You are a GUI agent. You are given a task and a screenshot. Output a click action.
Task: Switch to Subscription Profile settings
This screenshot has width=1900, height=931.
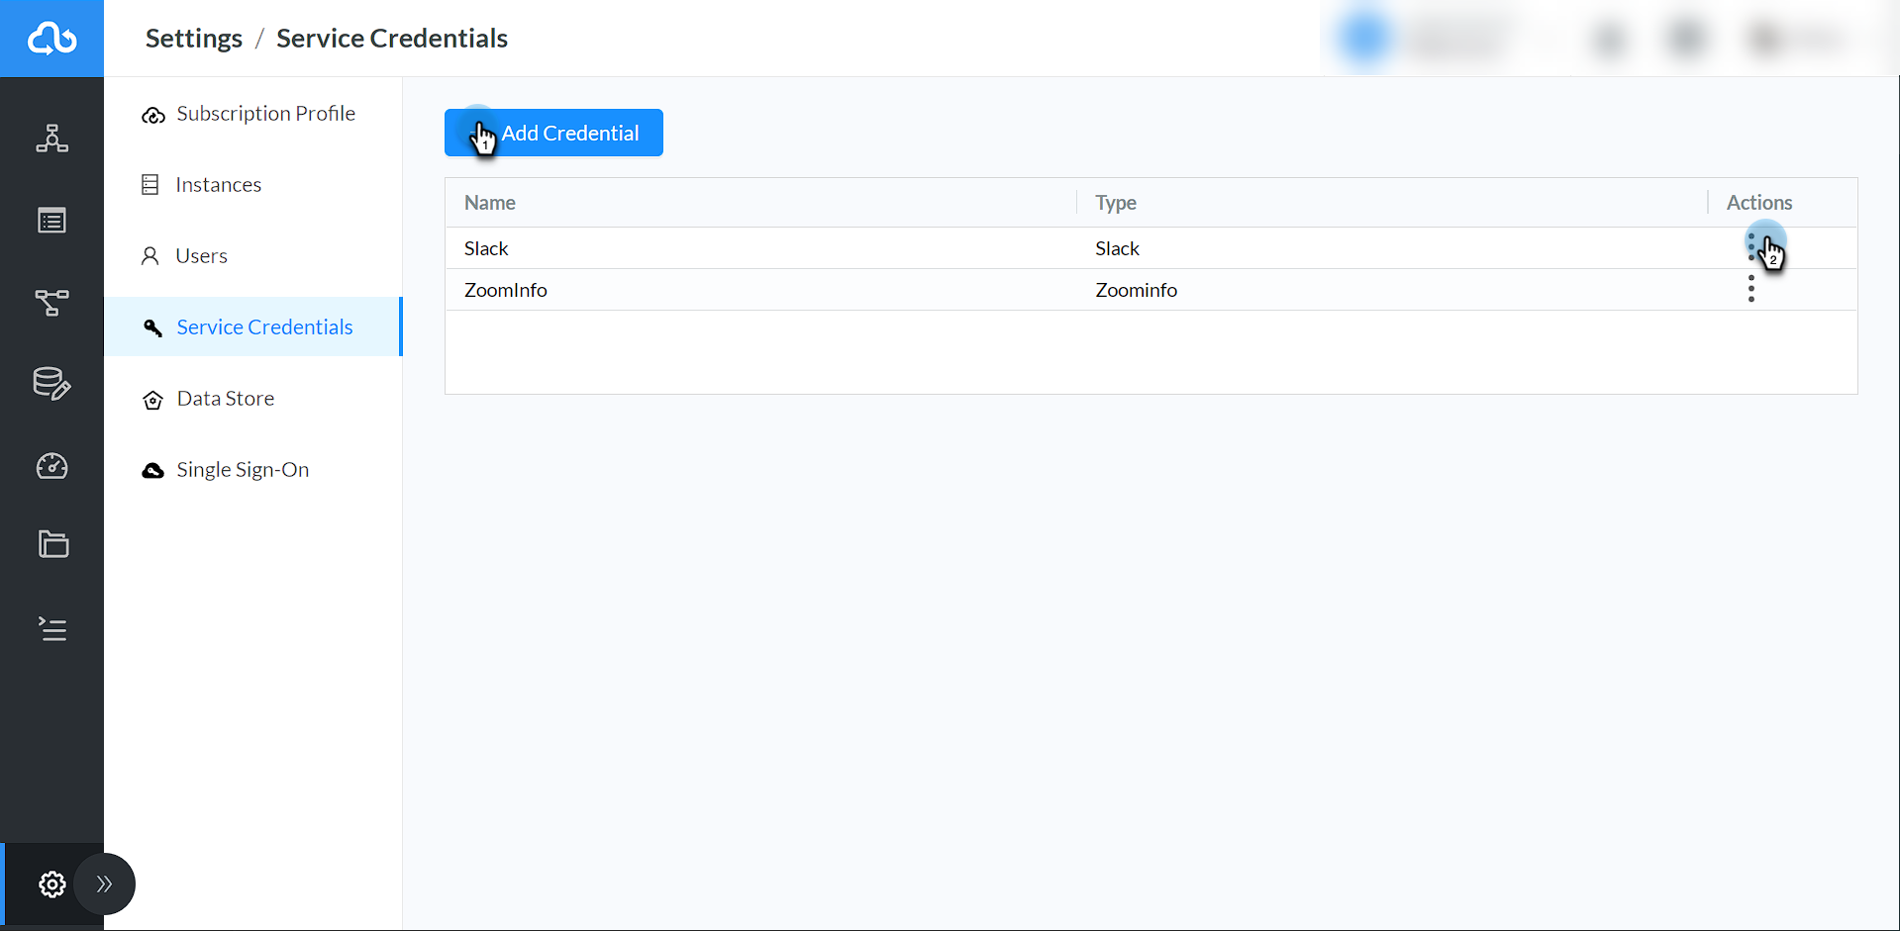pos(265,113)
